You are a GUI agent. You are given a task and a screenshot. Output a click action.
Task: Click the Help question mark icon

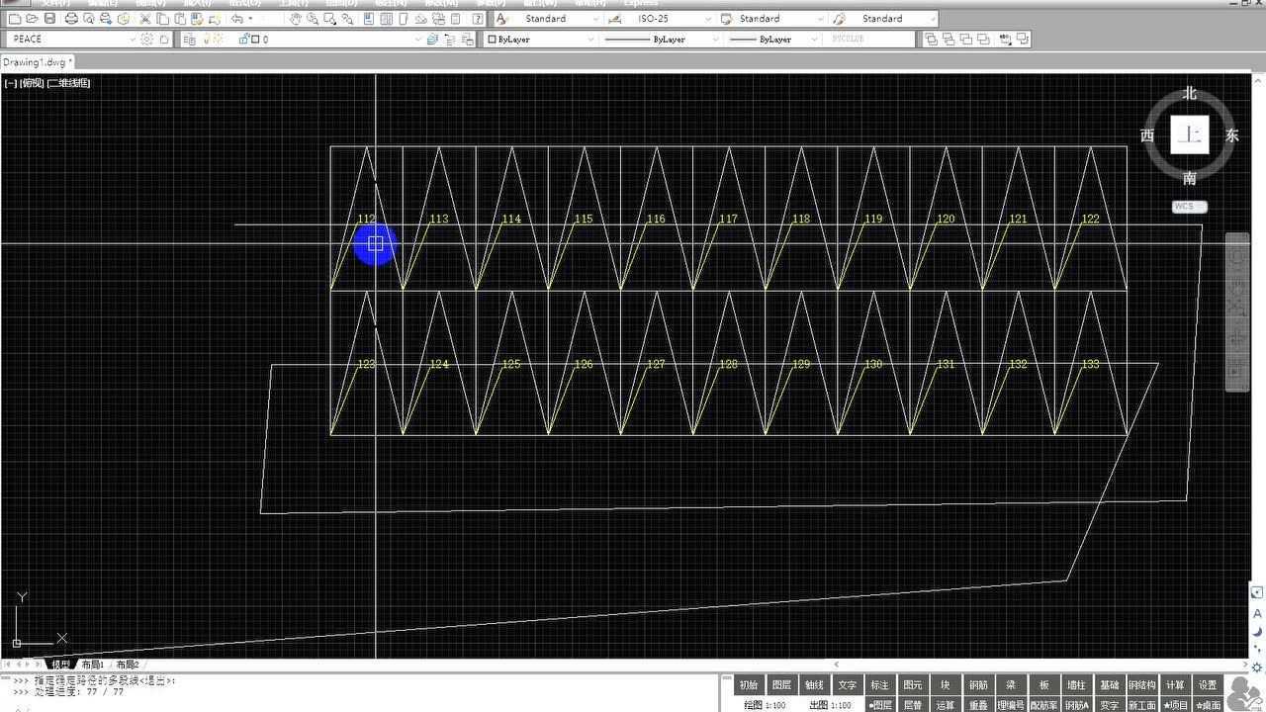[x=479, y=19]
